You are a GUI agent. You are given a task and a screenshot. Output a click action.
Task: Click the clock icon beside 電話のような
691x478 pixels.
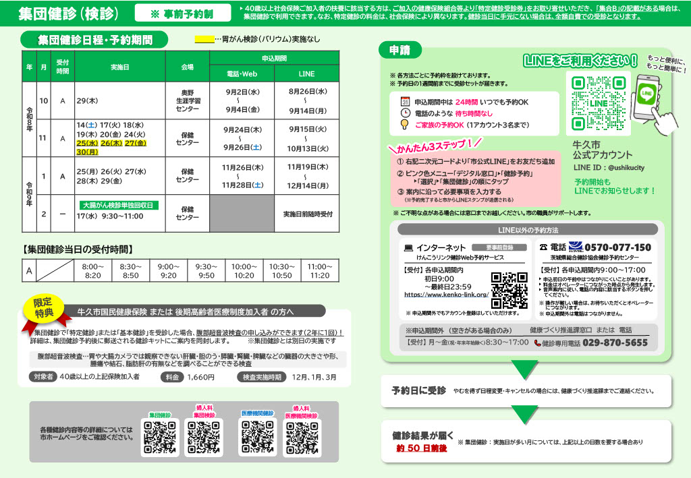coord(405,113)
